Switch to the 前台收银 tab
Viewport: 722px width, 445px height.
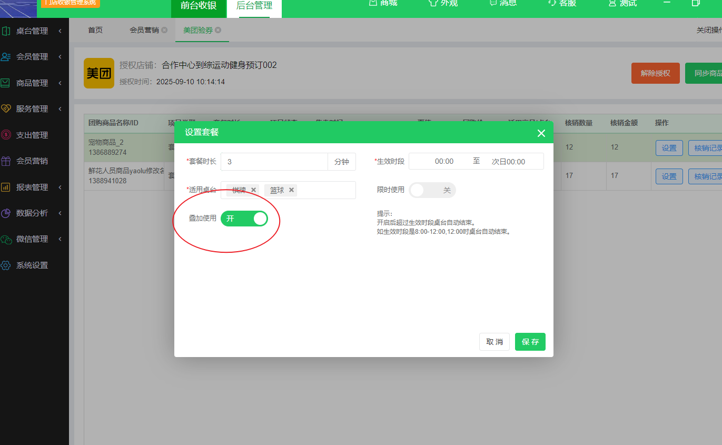pos(199,6)
